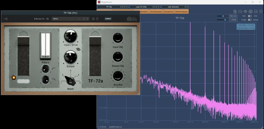
Task: Adjust the level slider near 1.94dB
Action: (x=222, y=20)
